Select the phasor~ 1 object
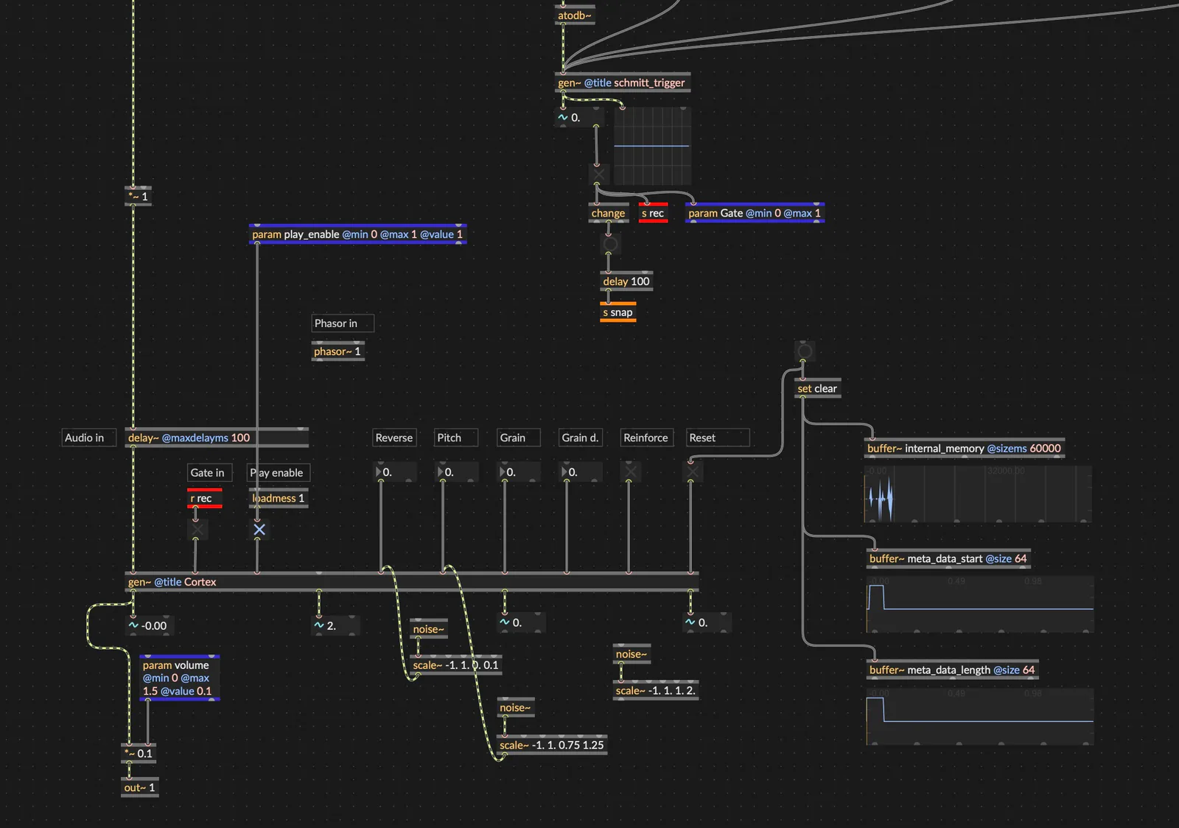1179x828 pixels. click(x=337, y=351)
